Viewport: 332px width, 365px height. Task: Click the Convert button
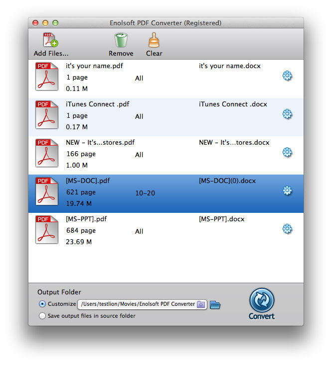pos(262,304)
